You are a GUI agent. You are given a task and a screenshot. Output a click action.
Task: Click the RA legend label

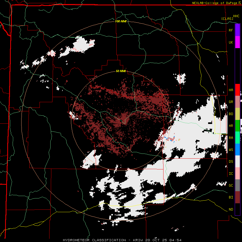point(231,138)
